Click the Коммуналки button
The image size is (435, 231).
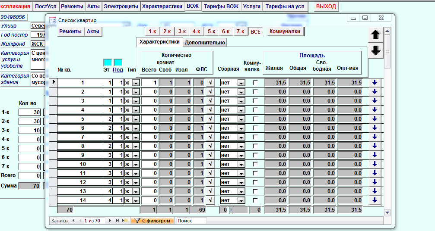(285, 31)
